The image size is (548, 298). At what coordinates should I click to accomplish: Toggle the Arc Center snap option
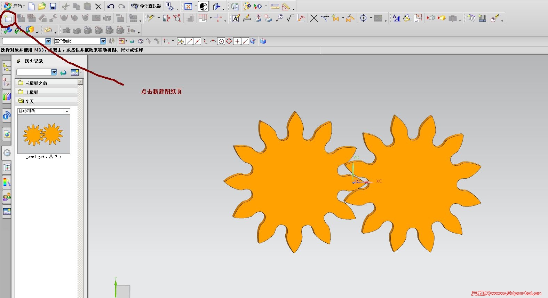coord(221,41)
